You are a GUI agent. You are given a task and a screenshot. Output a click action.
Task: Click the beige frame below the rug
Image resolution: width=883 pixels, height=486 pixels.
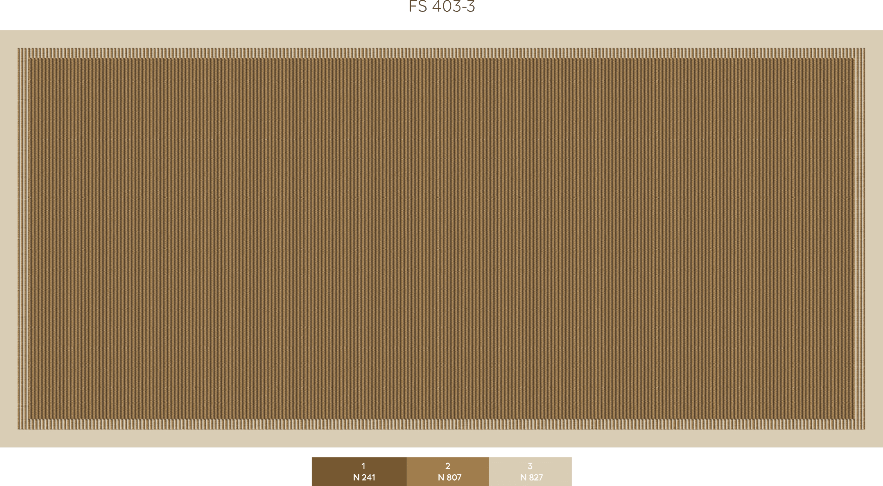click(x=441, y=438)
